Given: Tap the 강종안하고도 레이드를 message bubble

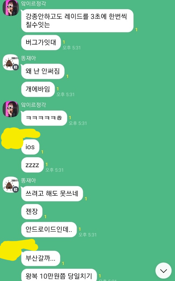Looking at the screenshot, I should 77,20.
